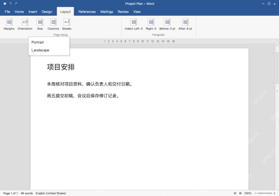The height and width of the screenshot is (196, 279).
Task: Click the undo arrow in title bar
Action: point(10,4)
